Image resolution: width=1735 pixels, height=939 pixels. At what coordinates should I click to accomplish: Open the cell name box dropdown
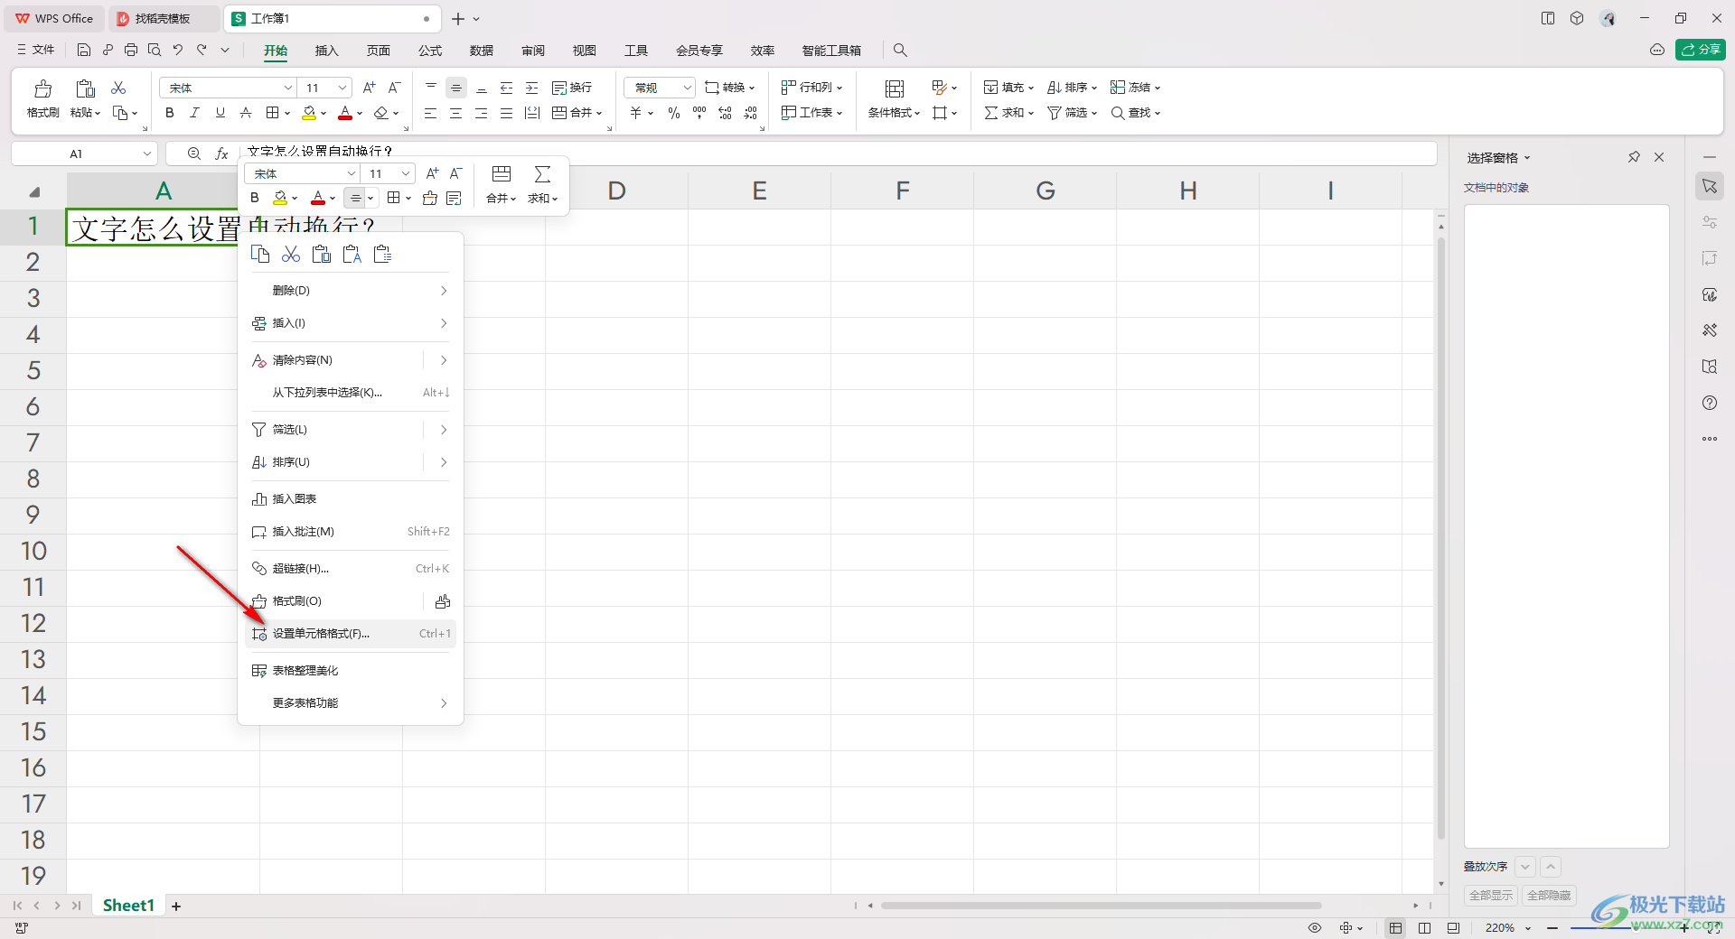[147, 153]
